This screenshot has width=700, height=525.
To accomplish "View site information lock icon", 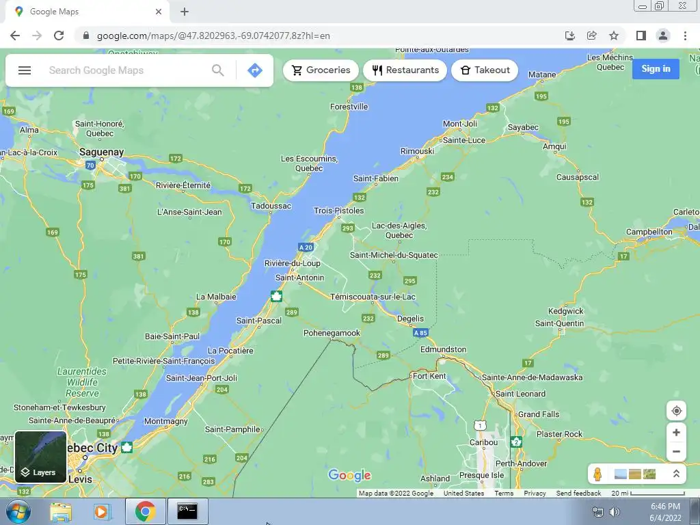I will click(x=86, y=36).
